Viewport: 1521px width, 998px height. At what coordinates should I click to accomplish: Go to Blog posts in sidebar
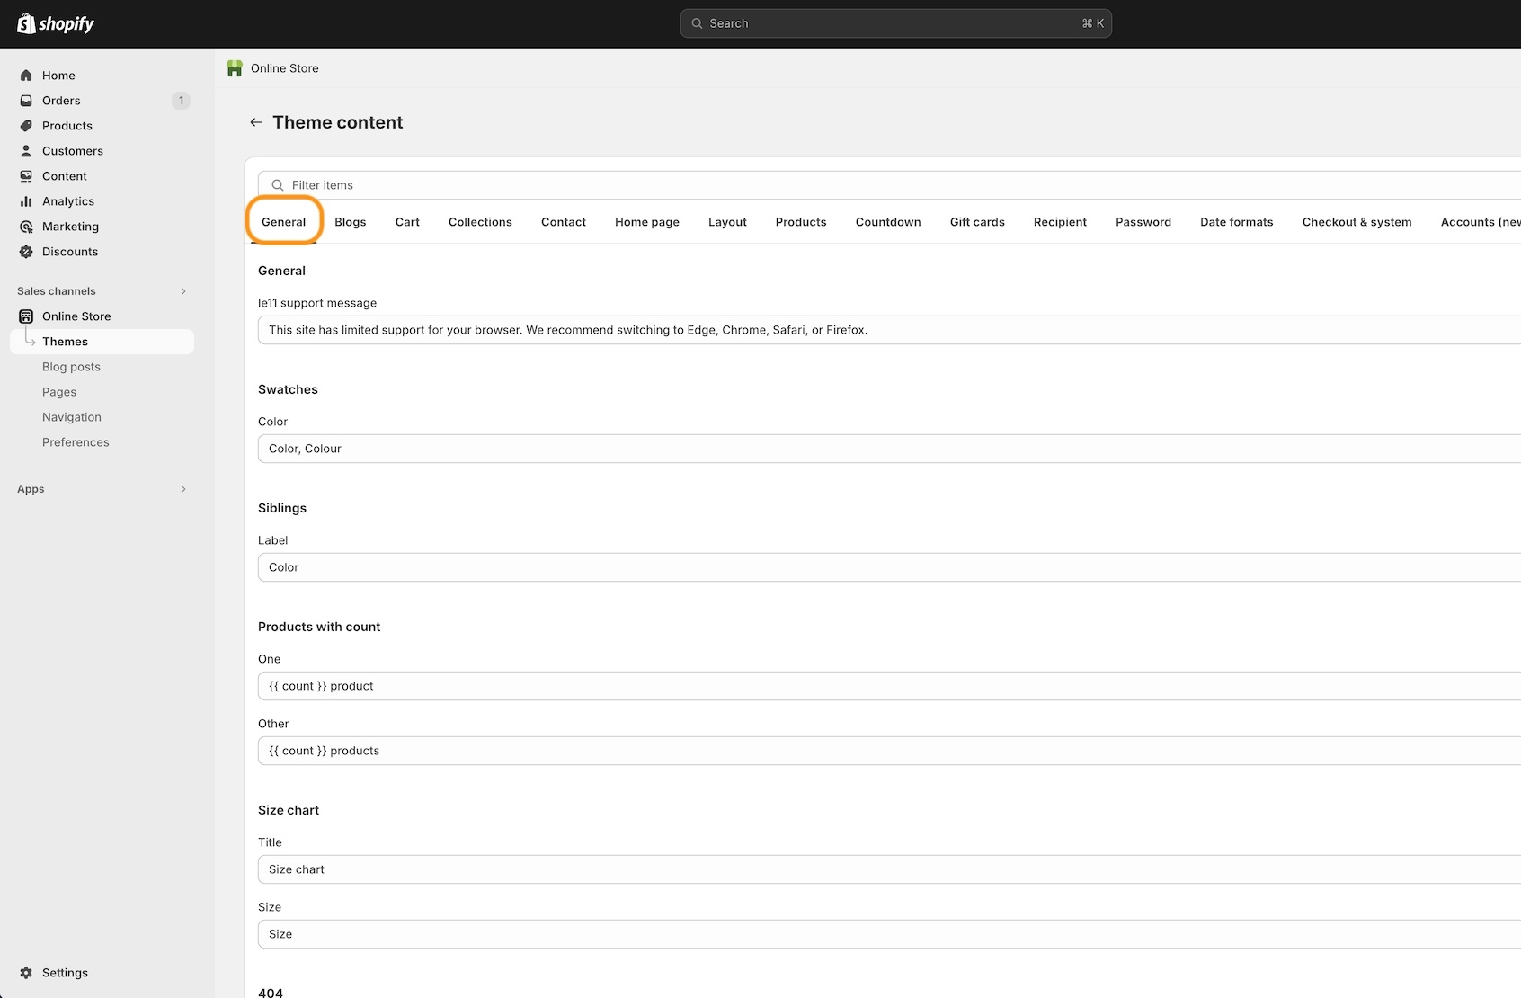[71, 367]
